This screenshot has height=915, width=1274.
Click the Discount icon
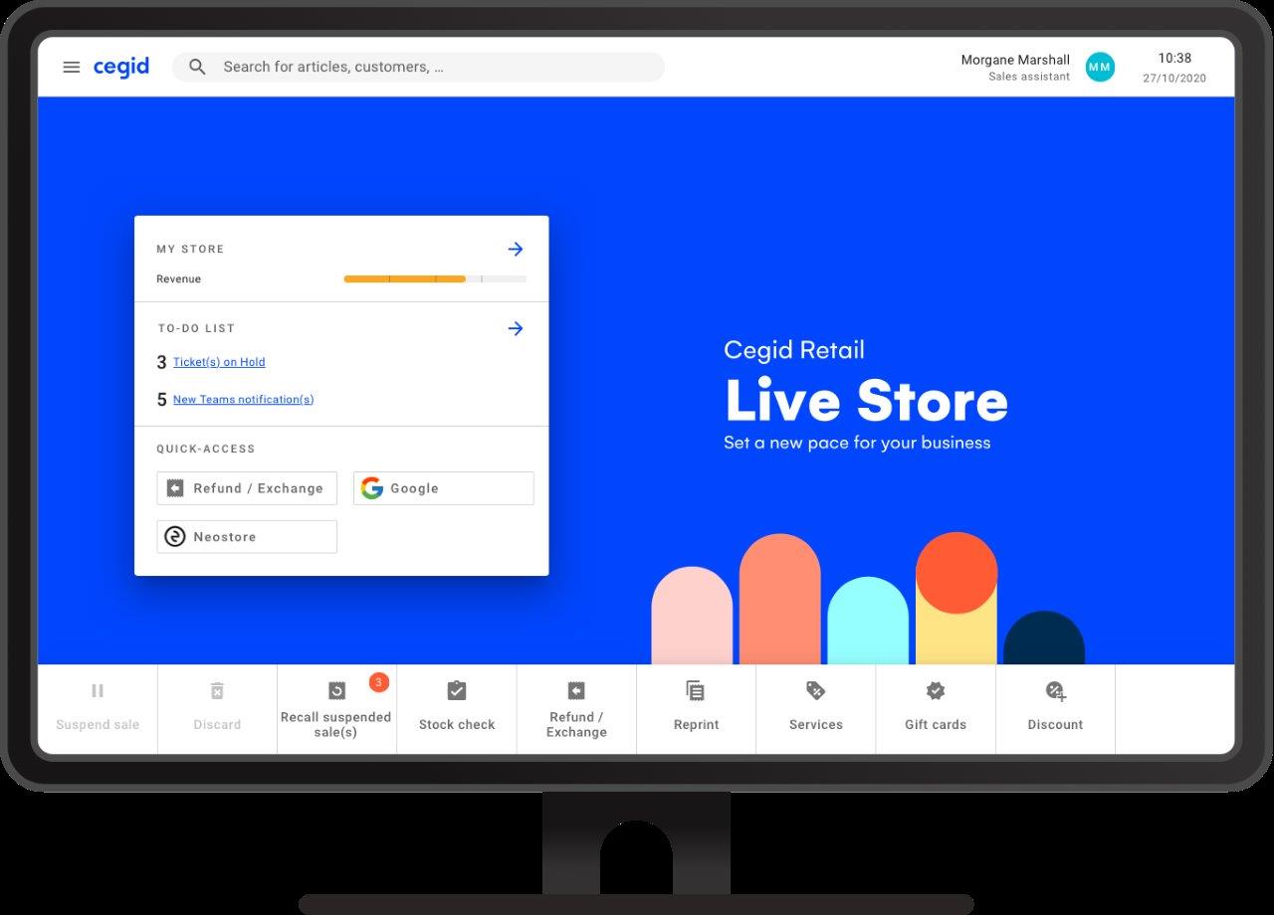click(1054, 690)
